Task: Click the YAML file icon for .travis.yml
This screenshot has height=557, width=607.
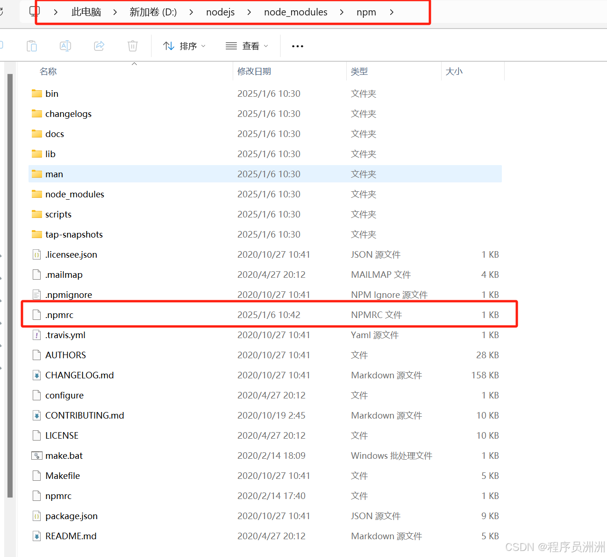Action: (x=36, y=335)
